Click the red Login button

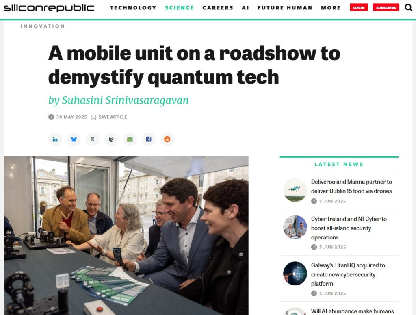click(x=359, y=7)
